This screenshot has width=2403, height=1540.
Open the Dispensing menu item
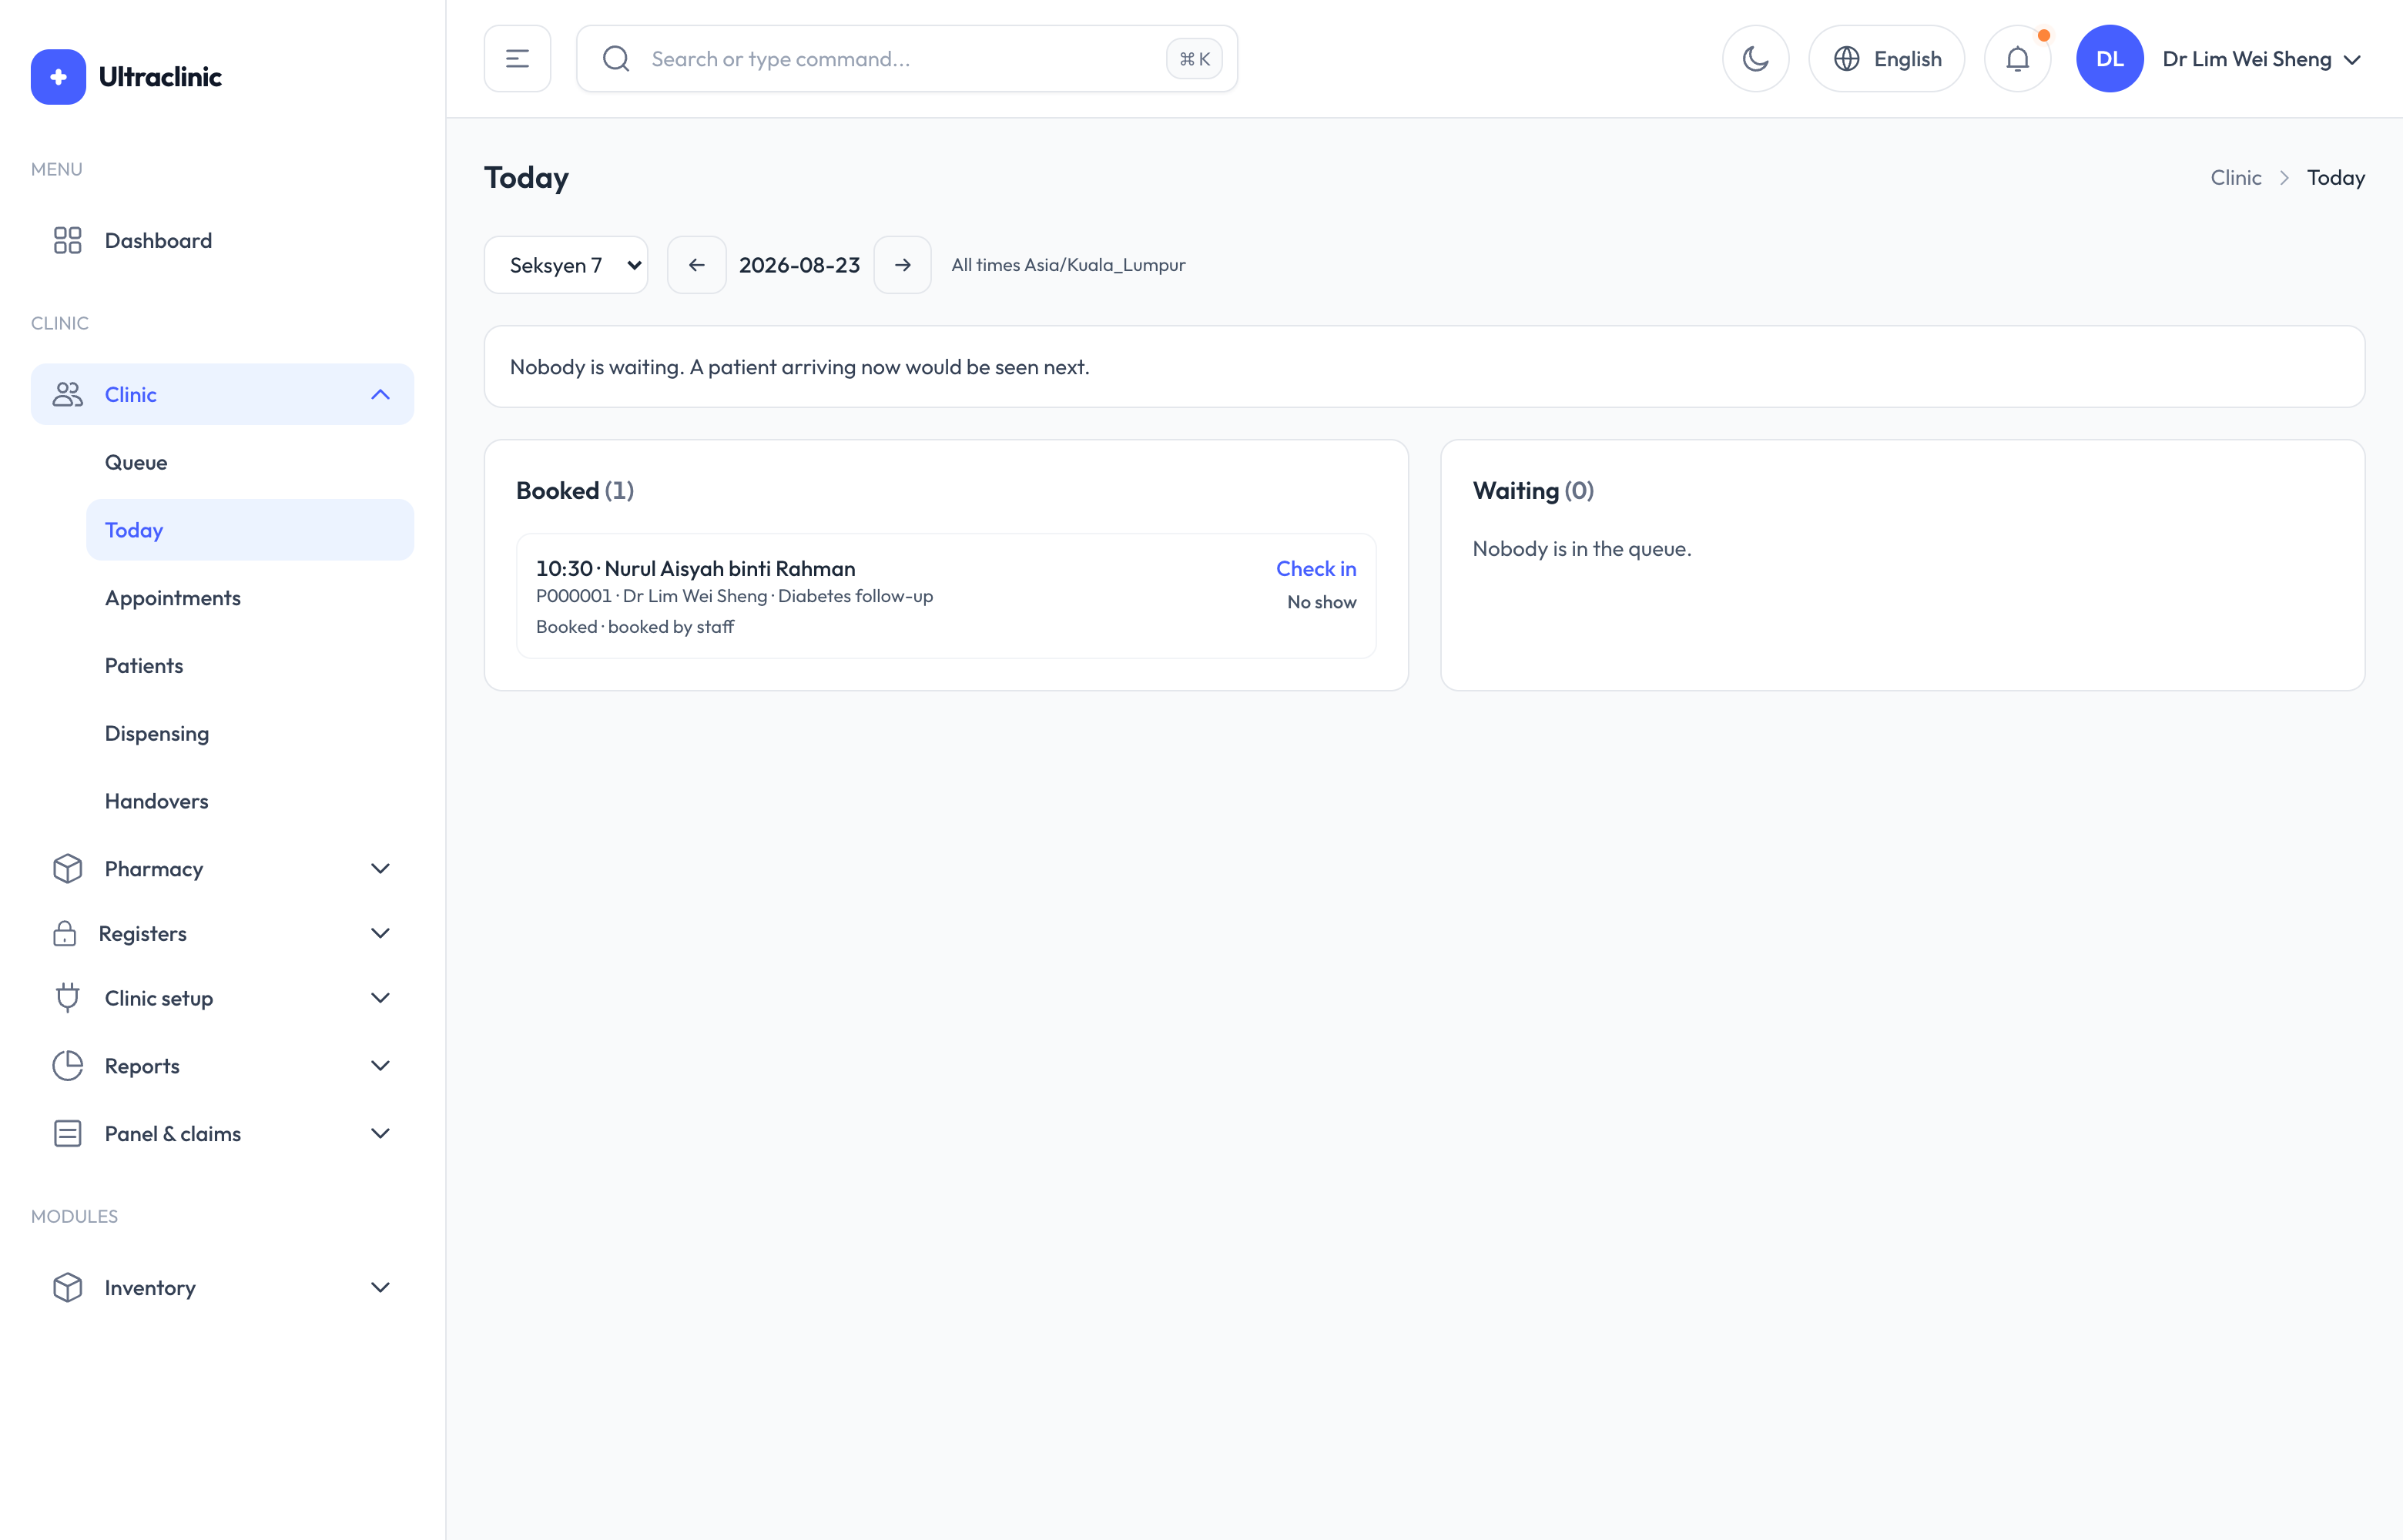click(x=250, y=733)
